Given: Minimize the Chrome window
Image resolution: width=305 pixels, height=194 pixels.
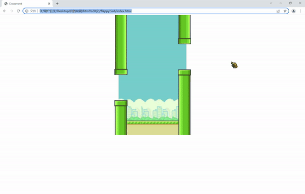Looking at the screenshot, I should tap(281, 3).
